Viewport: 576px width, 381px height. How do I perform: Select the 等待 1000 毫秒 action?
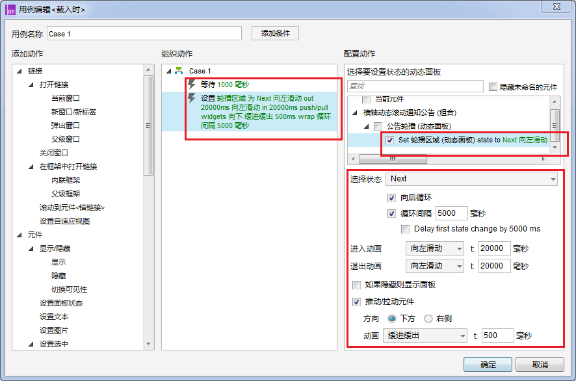click(225, 85)
